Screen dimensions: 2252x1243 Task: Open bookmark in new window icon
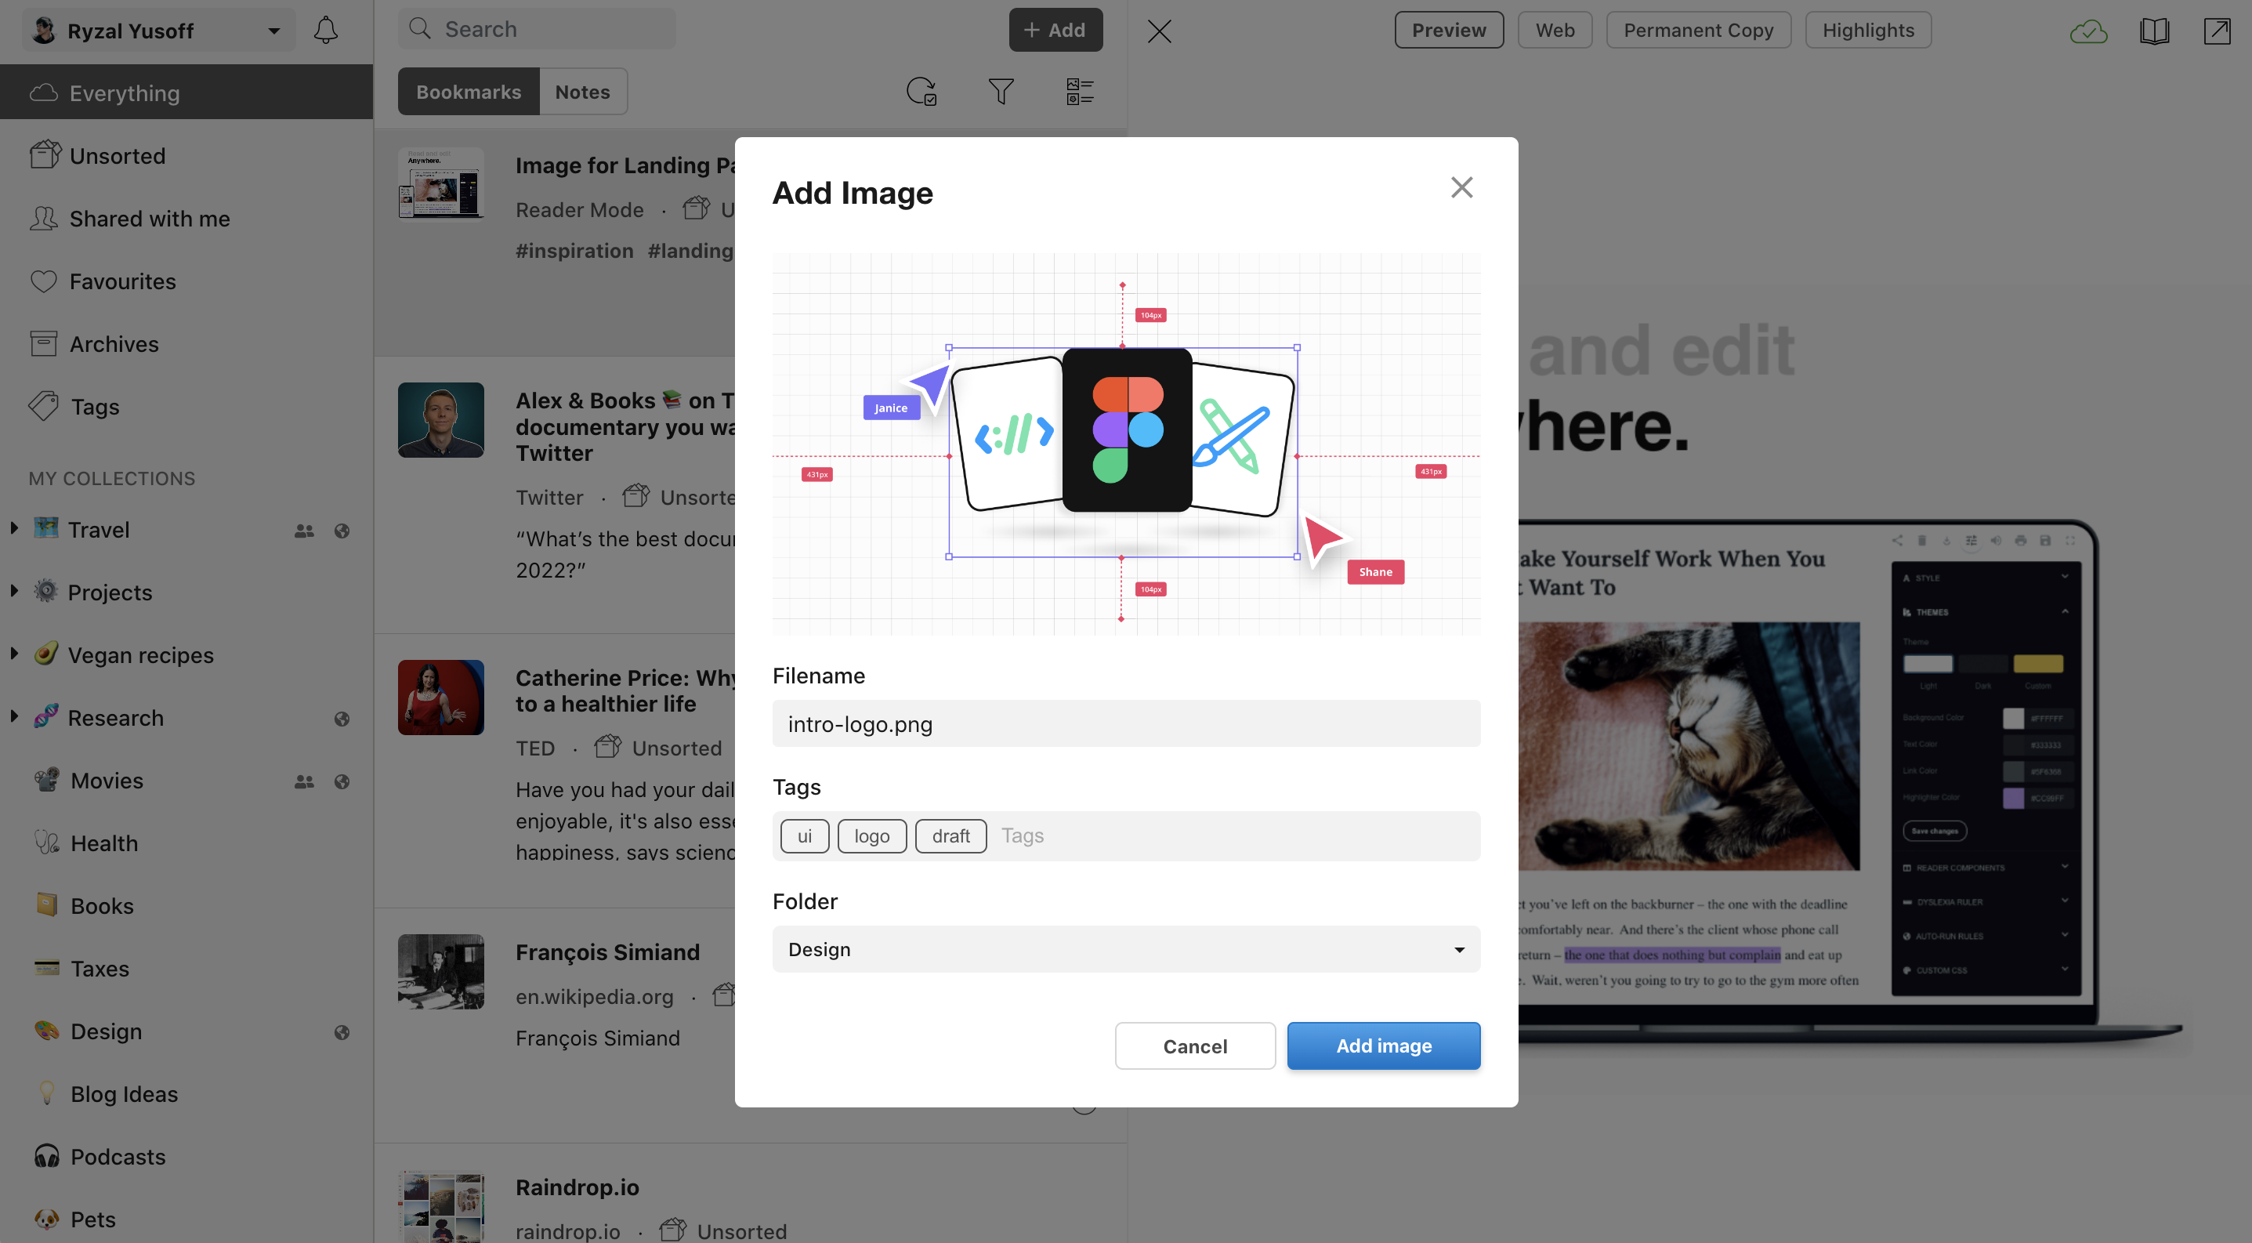[2216, 31]
